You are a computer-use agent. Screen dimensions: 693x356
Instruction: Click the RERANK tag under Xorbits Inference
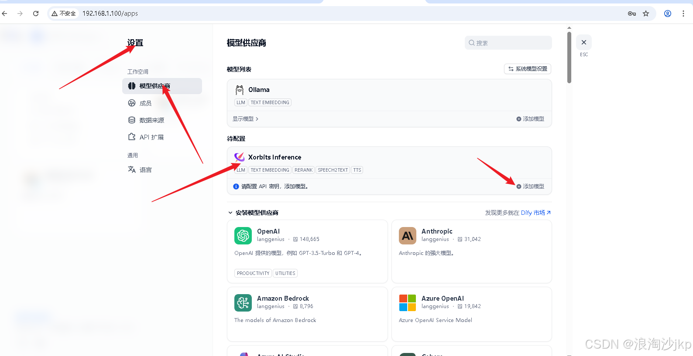(303, 170)
